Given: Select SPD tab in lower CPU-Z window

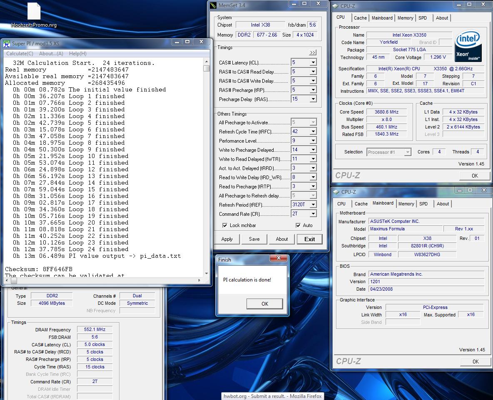Looking at the screenshot, I should [x=423, y=204].
